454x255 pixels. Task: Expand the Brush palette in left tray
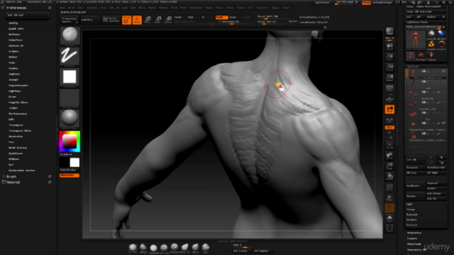[x=11, y=176]
